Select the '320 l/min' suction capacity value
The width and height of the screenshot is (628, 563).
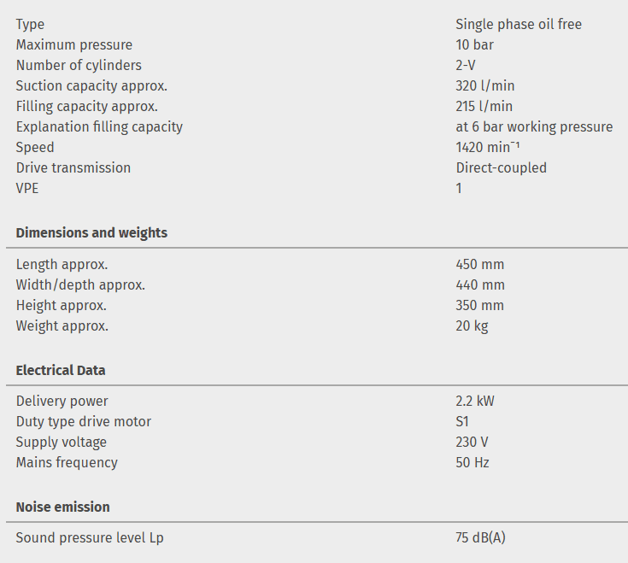(x=484, y=85)
